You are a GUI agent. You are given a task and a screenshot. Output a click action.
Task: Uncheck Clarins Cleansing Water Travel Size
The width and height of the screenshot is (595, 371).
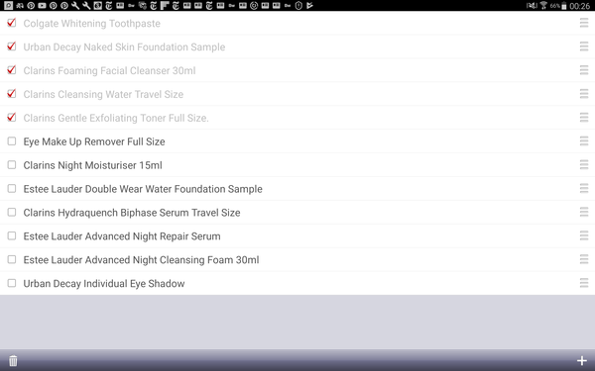coord(12,94)
